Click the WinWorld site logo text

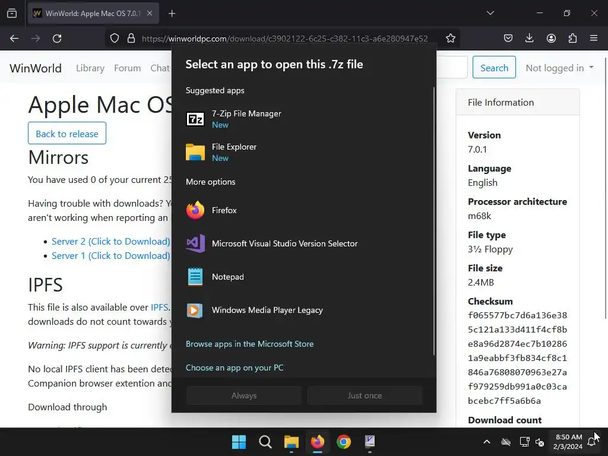35,68
